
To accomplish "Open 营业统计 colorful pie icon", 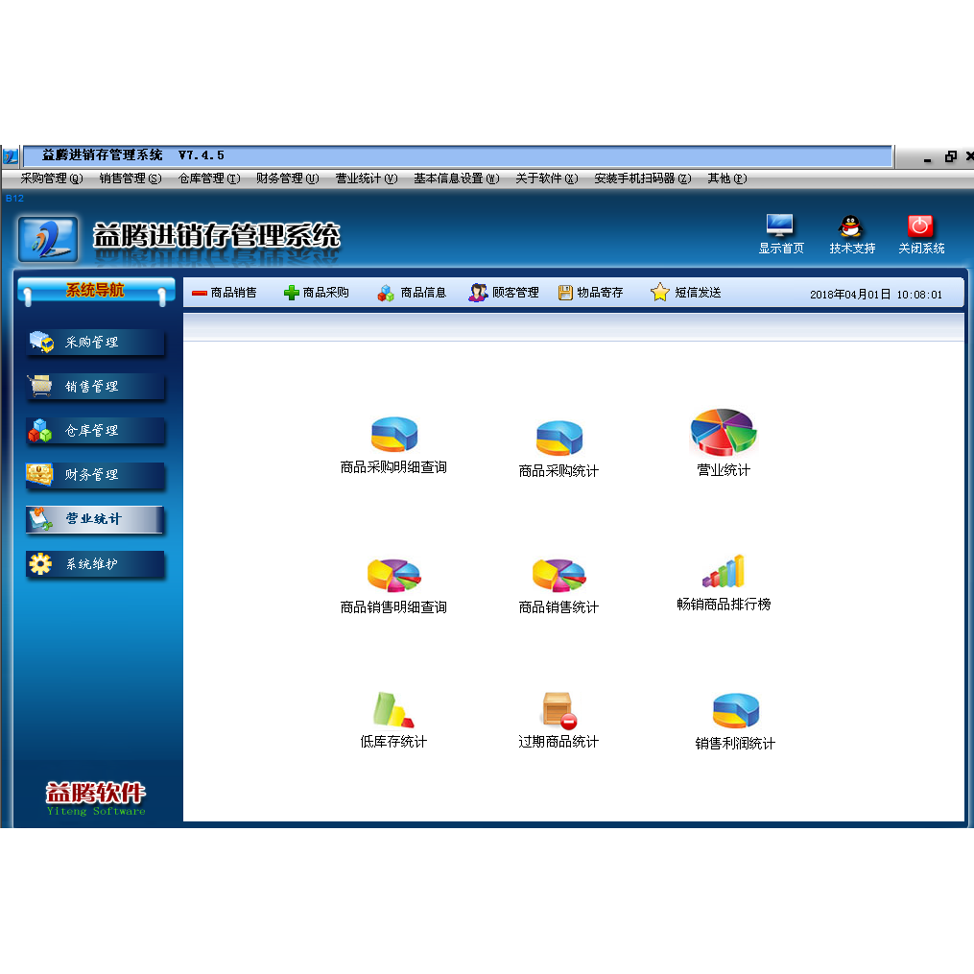I will click(723, 433).
